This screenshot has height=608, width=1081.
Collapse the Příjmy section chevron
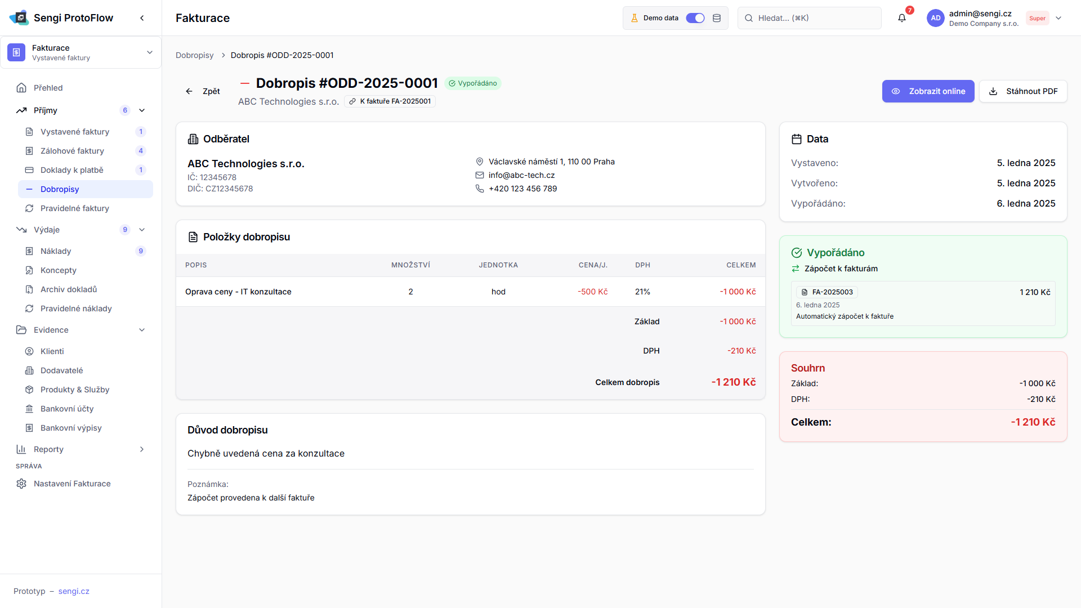pyautogui.click(x=142, y=110)
